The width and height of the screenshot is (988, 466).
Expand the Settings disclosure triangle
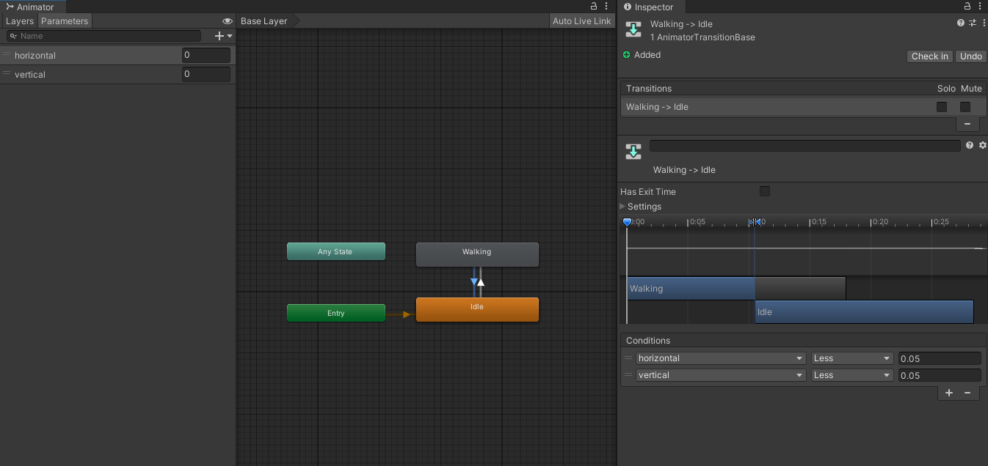coord(623,207)
